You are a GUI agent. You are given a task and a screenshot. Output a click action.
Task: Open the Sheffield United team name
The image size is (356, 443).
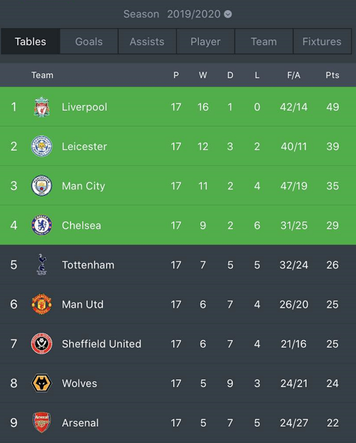101,344
